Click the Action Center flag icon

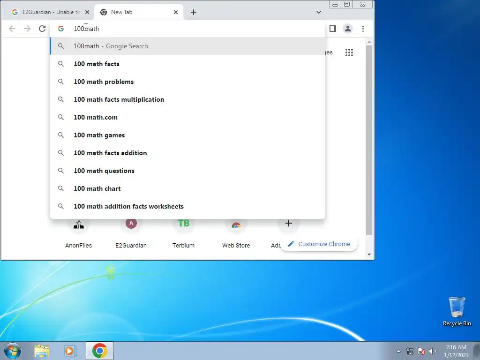click(x=421, y=351)
